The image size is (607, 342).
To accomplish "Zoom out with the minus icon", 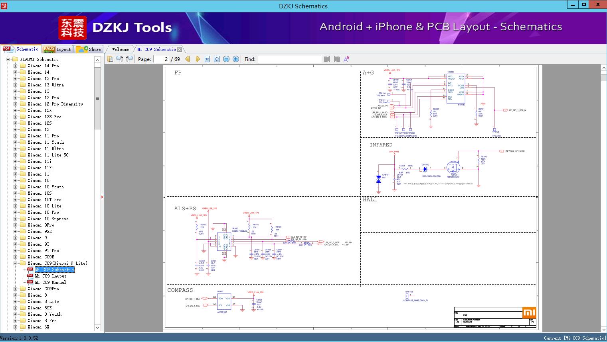I will (226, 59).
